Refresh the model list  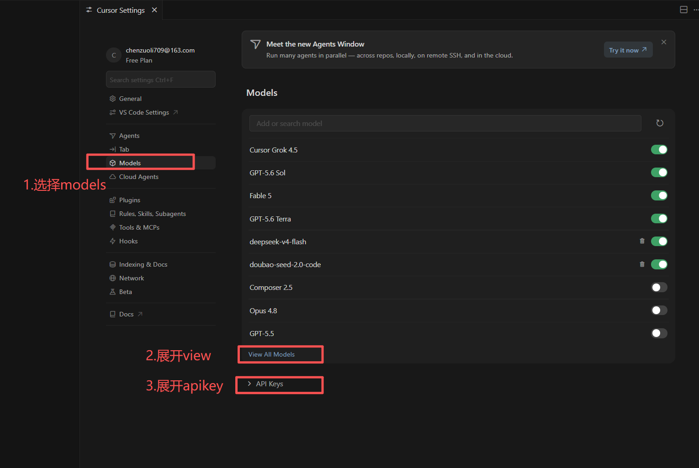[x=660, y=123]
